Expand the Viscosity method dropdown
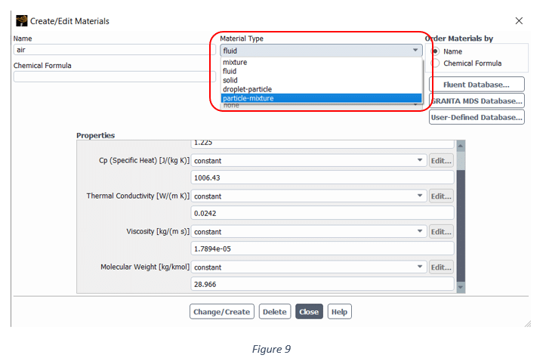The image size is (546, 358). [x=308, y=232]
